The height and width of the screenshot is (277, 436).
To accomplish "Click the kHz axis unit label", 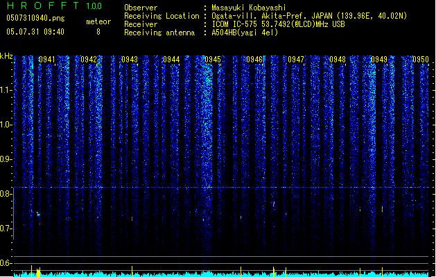I will 6,56.
